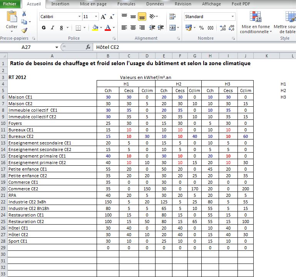Toggle bold G formatting
296x277 pixels.
point(43,28)
